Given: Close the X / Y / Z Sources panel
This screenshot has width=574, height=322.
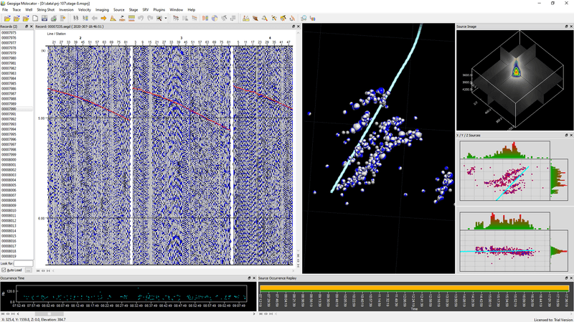Looking at the screenshot, I should (x=570, y=134).
